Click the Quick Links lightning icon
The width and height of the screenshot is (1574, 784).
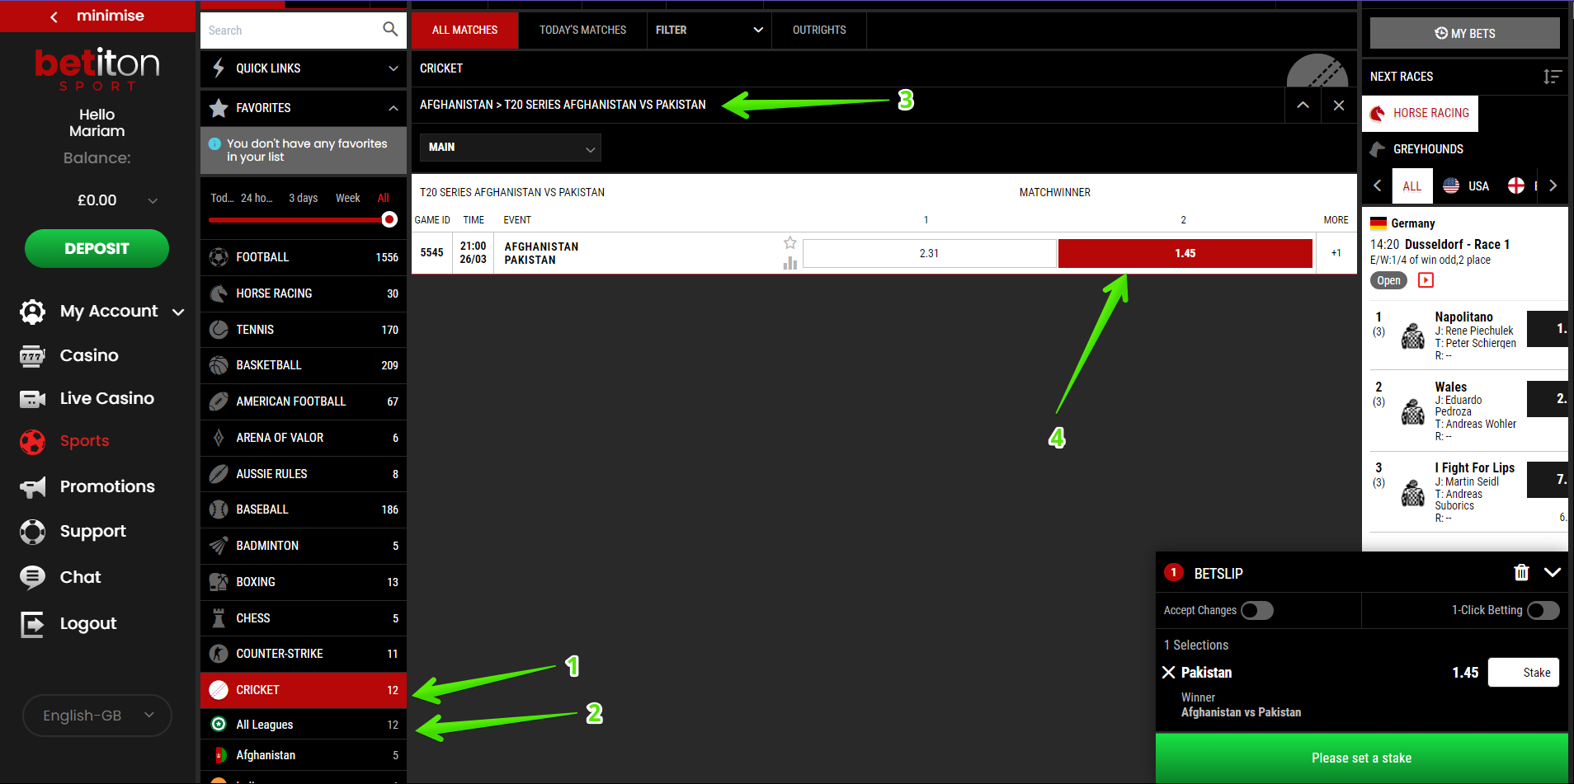click(219, 68)
